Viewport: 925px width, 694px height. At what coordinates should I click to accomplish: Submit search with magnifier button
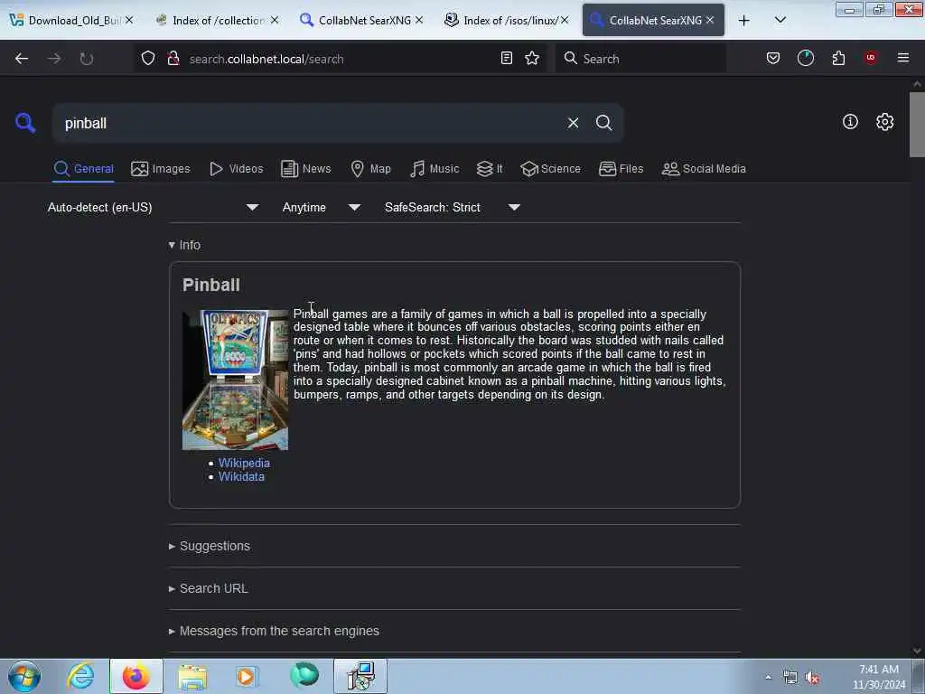pos(603,123)
